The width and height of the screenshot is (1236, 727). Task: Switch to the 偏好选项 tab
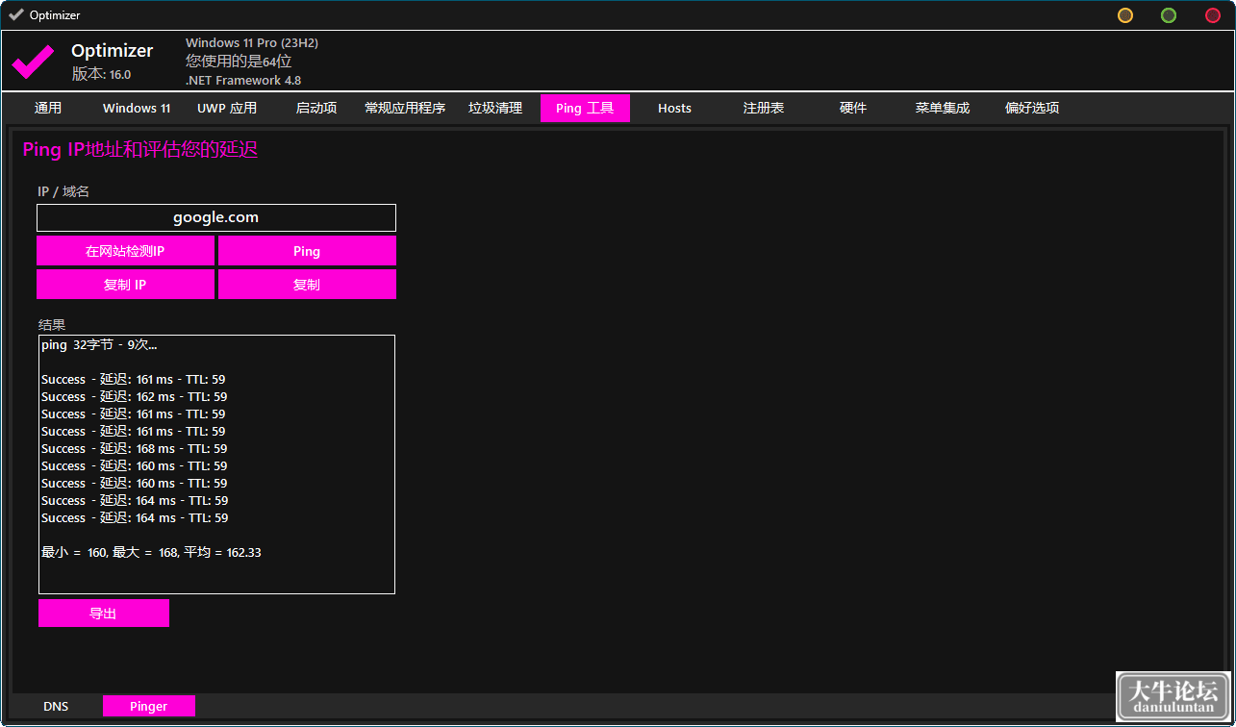(1032, 108)
